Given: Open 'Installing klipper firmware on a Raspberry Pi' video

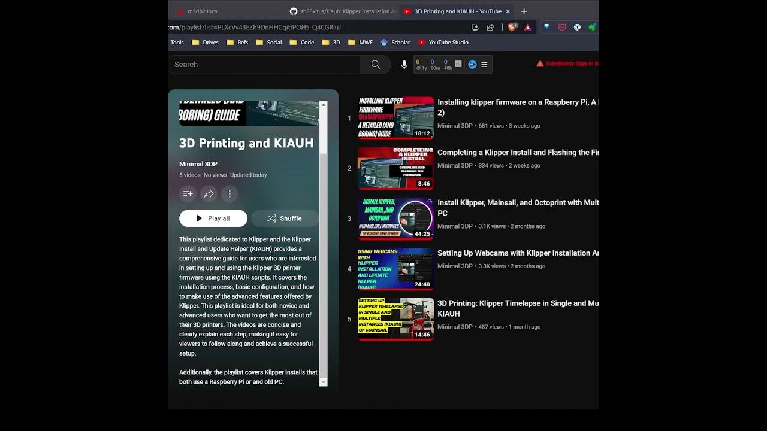Looking at the screenshot, I should pos(518,107).
